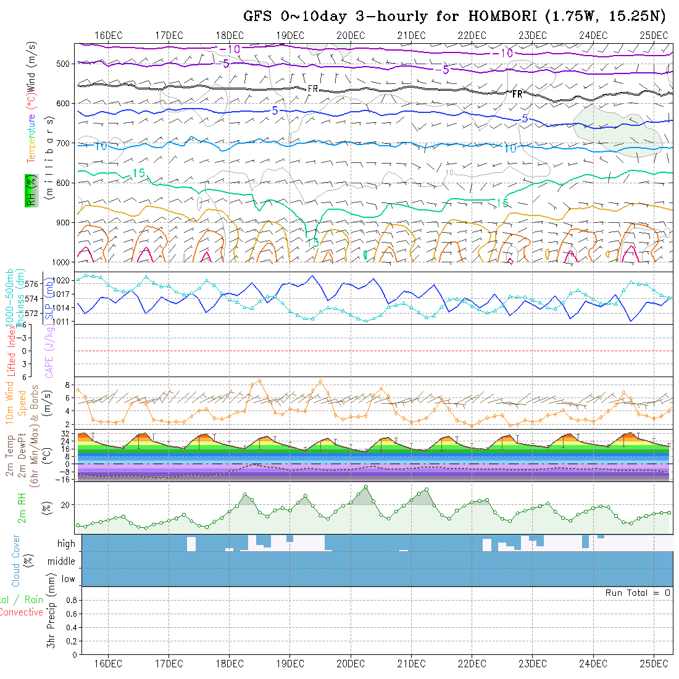The height and width of the screenshot is (679, 679).
Task: Select the 16DEC label on top axis
Action: [108, 35]
